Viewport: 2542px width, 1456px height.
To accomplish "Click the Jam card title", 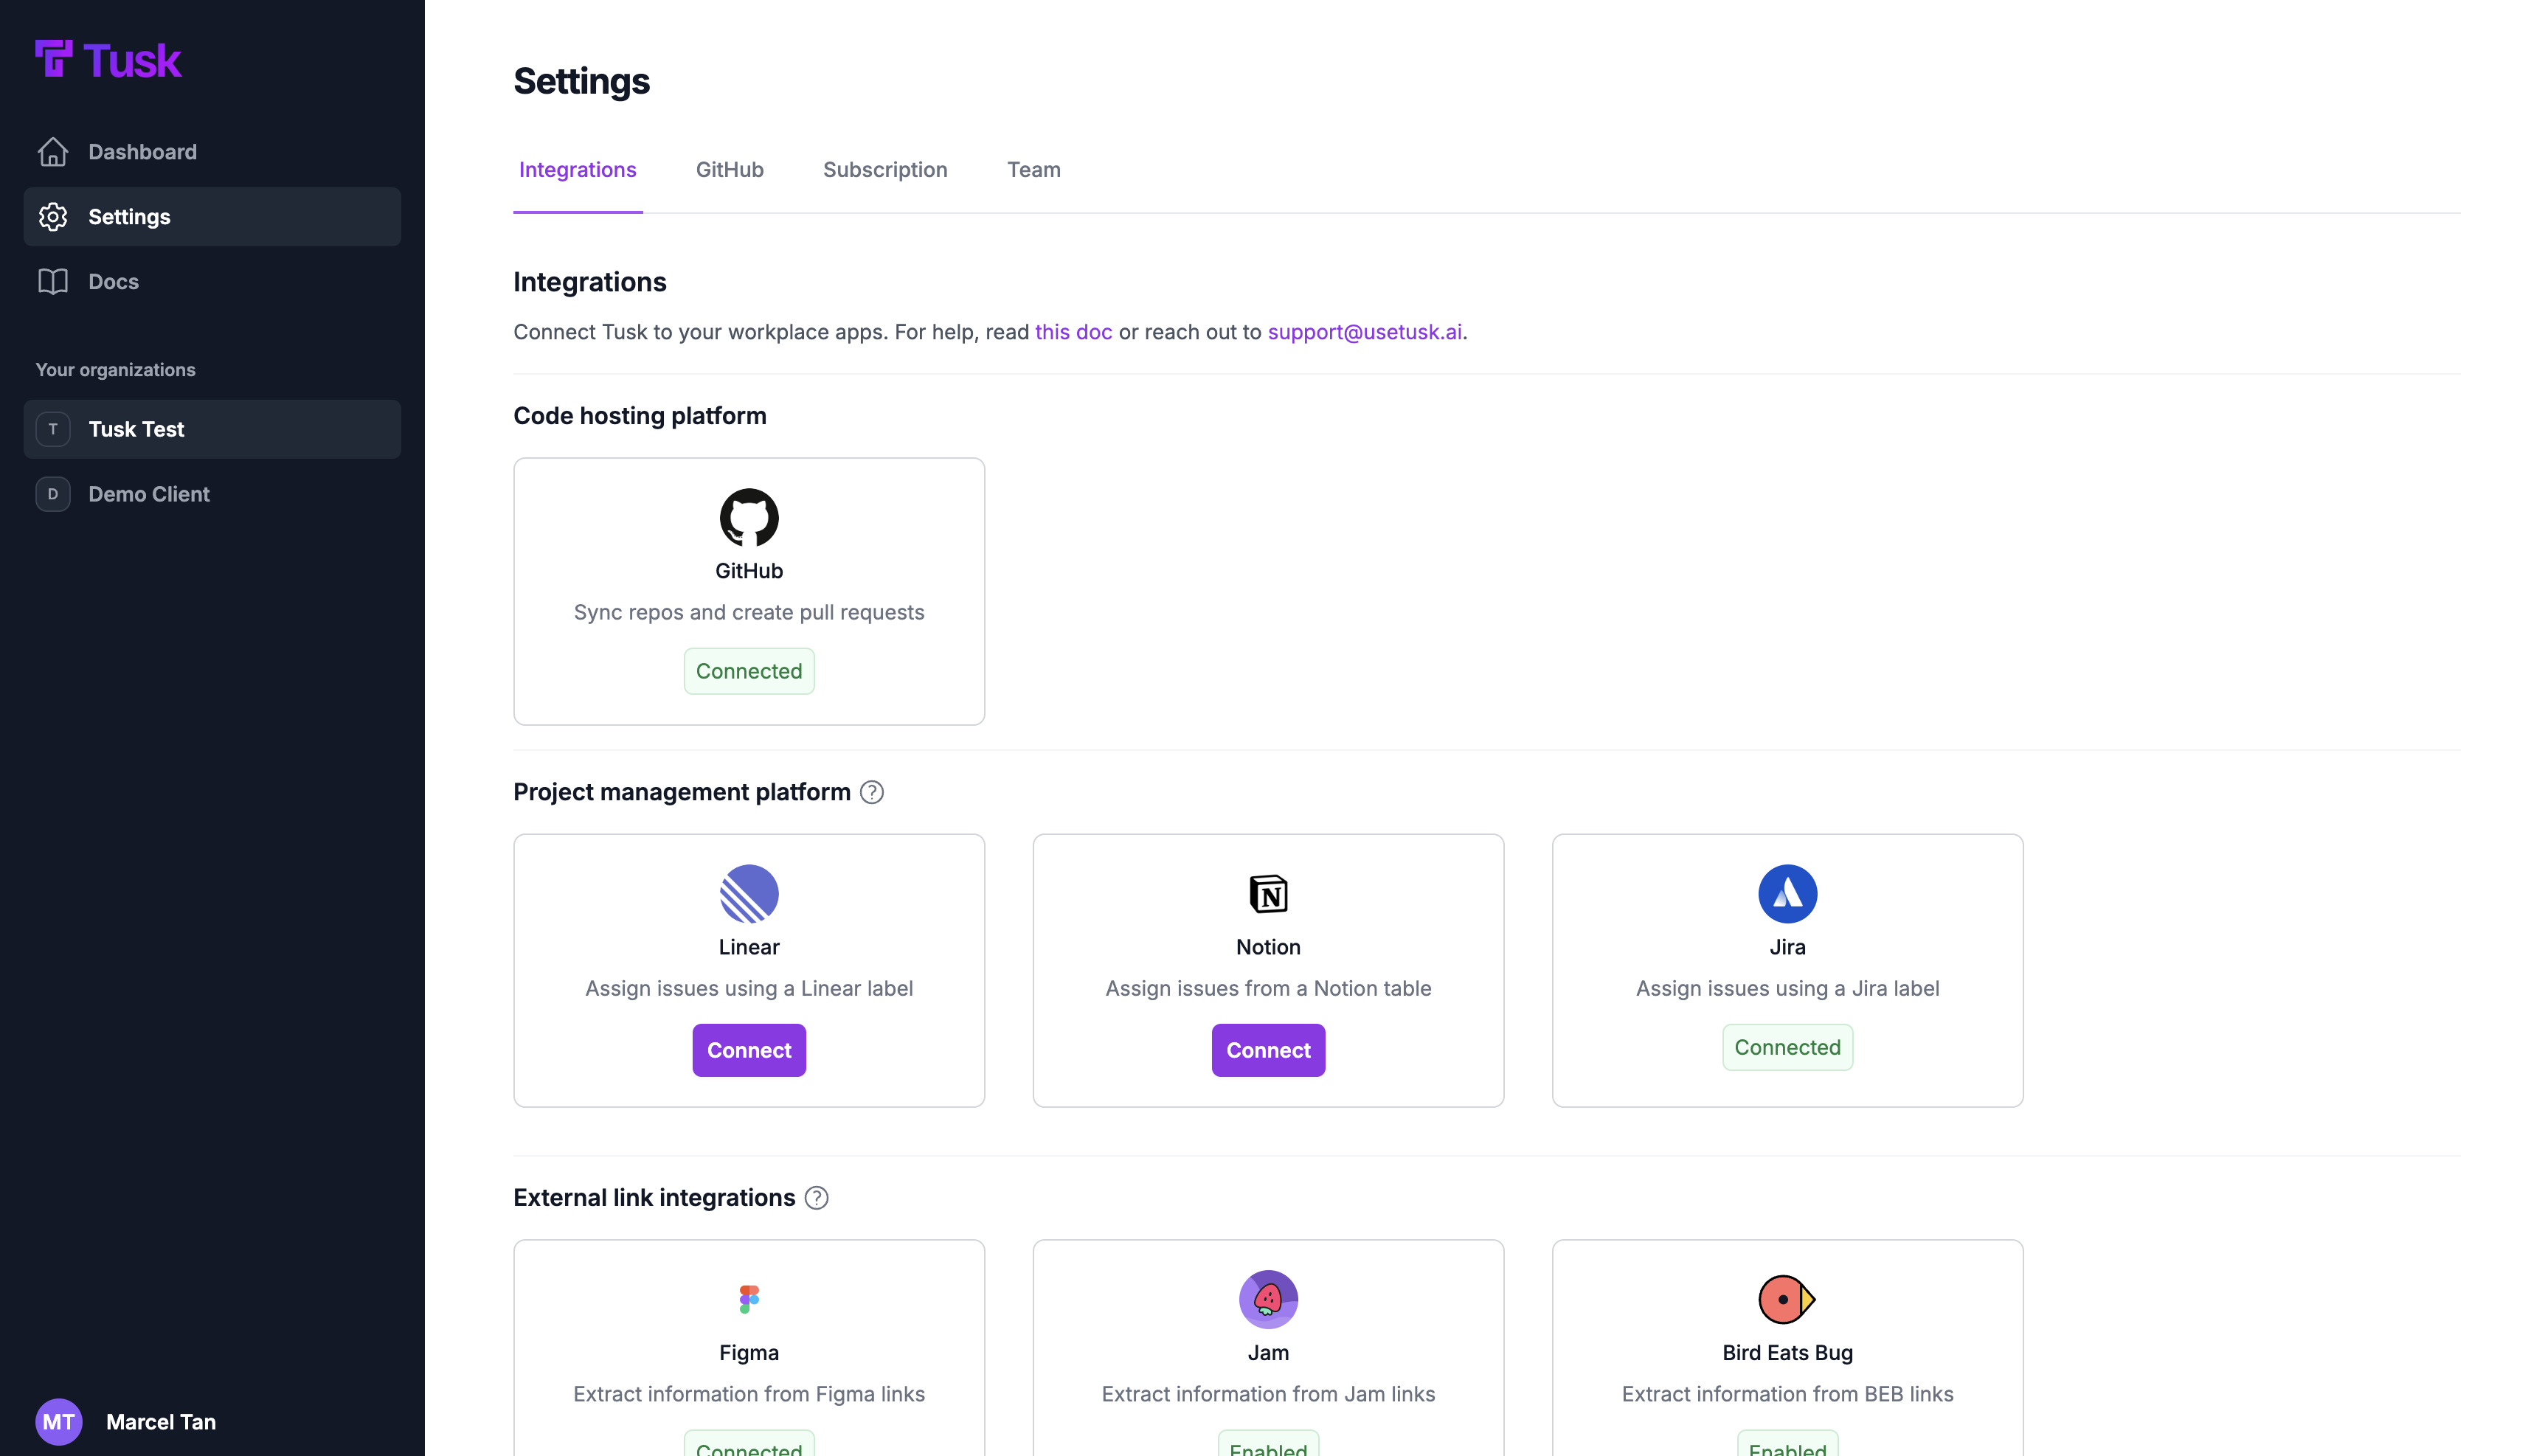I will 1268,1353.
